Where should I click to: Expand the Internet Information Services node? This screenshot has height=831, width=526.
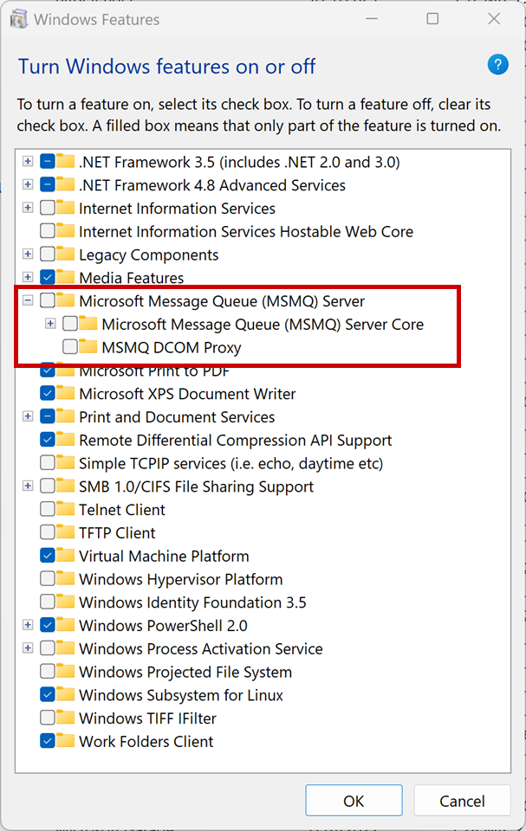tap(28, 208)
